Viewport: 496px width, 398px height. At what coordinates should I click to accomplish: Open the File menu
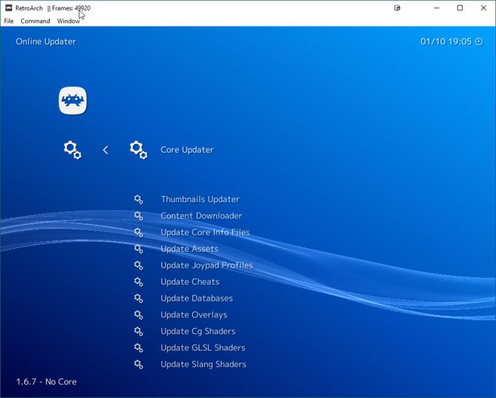click(x=9, y=20)
